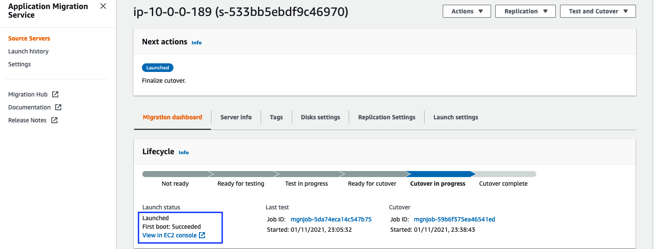Open Settings in the sidebar
The height and width of the screenshot is (249, 658).
pyautogui.click(x=19, y=64)
